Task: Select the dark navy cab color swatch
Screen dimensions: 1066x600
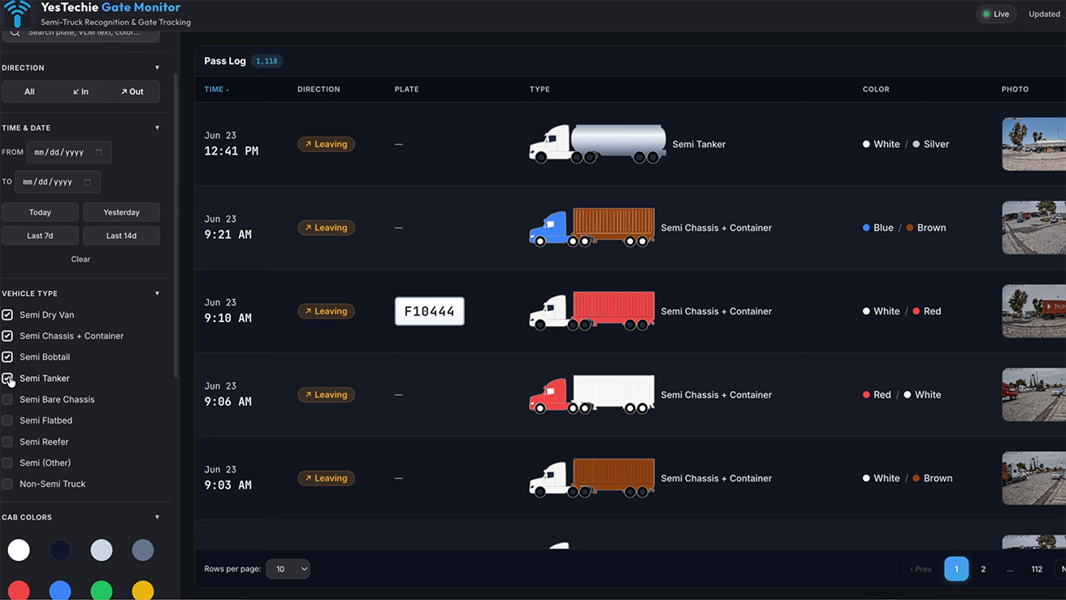Action: 60,550
